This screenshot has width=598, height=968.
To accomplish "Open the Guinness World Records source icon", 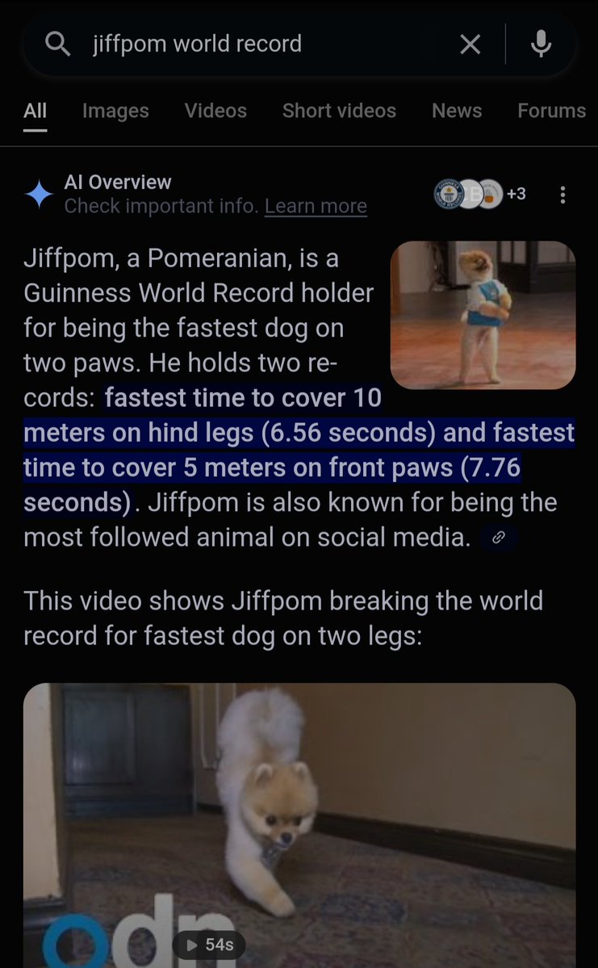I will pyautogui.click(x=449, y=194).
